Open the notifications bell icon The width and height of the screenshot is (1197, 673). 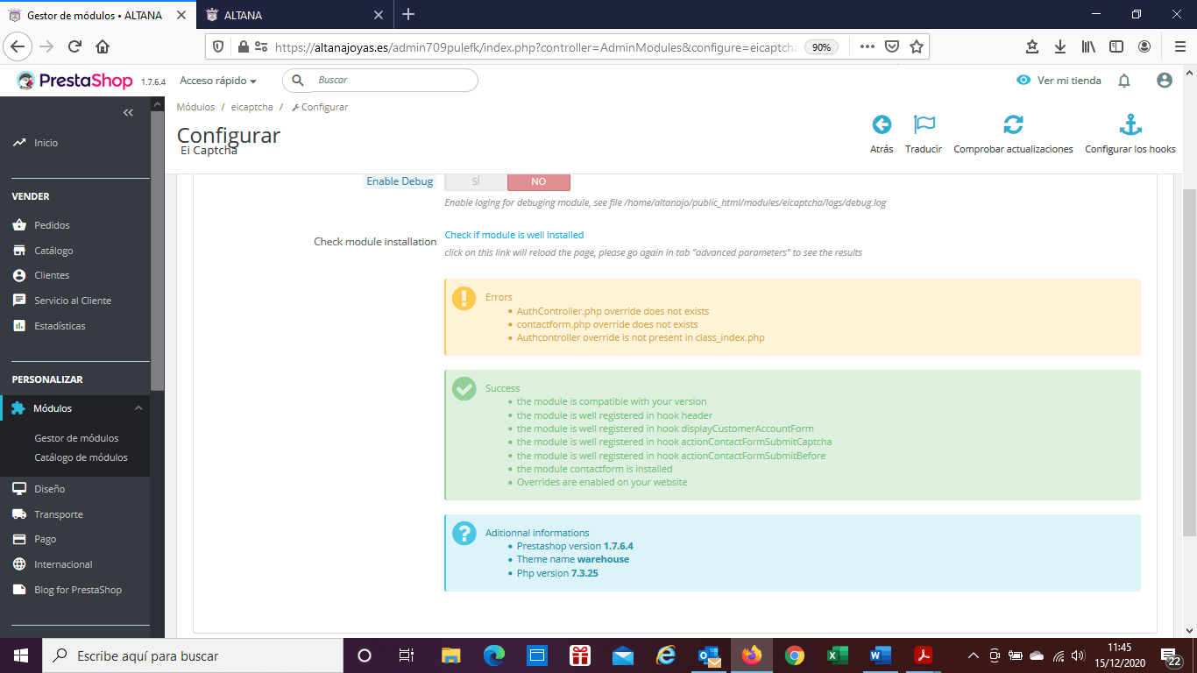tap(1124, 81)
